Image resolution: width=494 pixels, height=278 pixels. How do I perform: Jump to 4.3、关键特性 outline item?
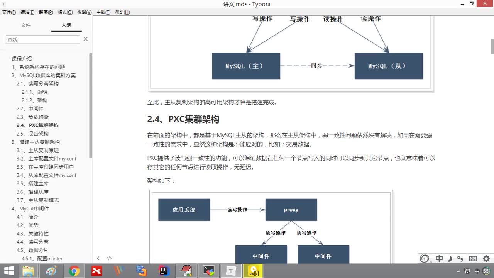(x=32, y=234)
